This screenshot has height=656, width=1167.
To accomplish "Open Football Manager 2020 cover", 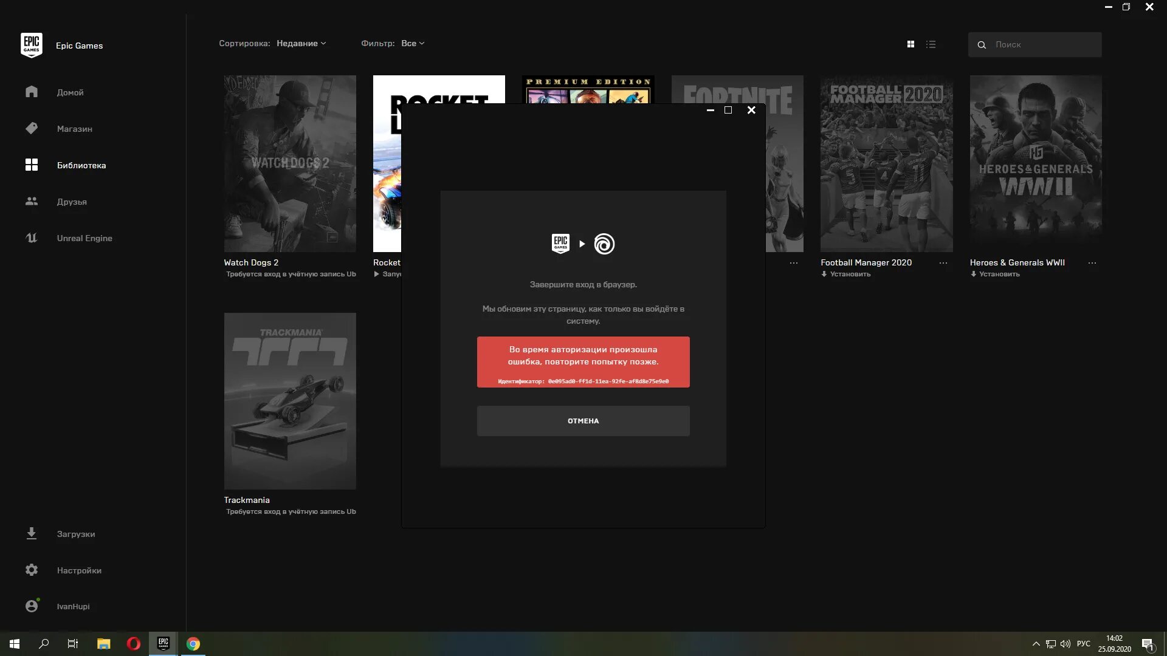I will [x=887, y=163].
